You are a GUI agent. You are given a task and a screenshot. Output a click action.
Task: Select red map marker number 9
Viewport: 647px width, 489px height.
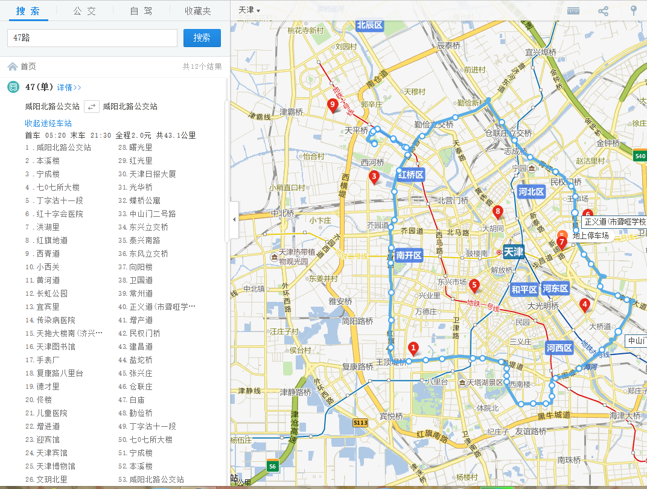(x=332, y=105)
